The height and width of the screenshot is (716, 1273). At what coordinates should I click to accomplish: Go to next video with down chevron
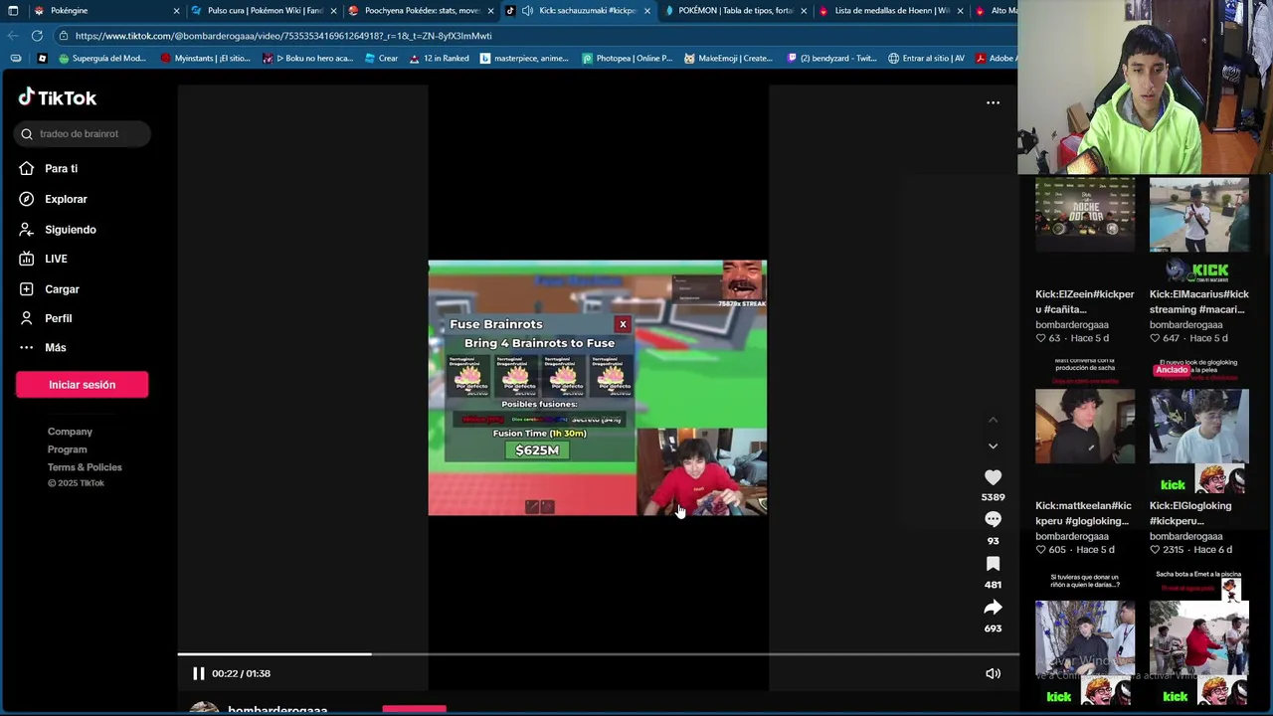(993, 447)
